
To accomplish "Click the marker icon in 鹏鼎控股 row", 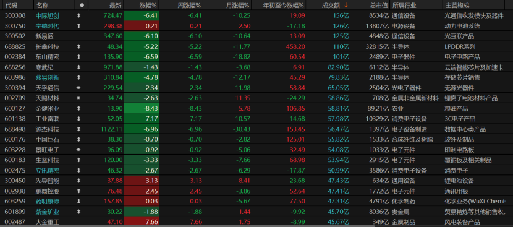I will coord(78,191).
